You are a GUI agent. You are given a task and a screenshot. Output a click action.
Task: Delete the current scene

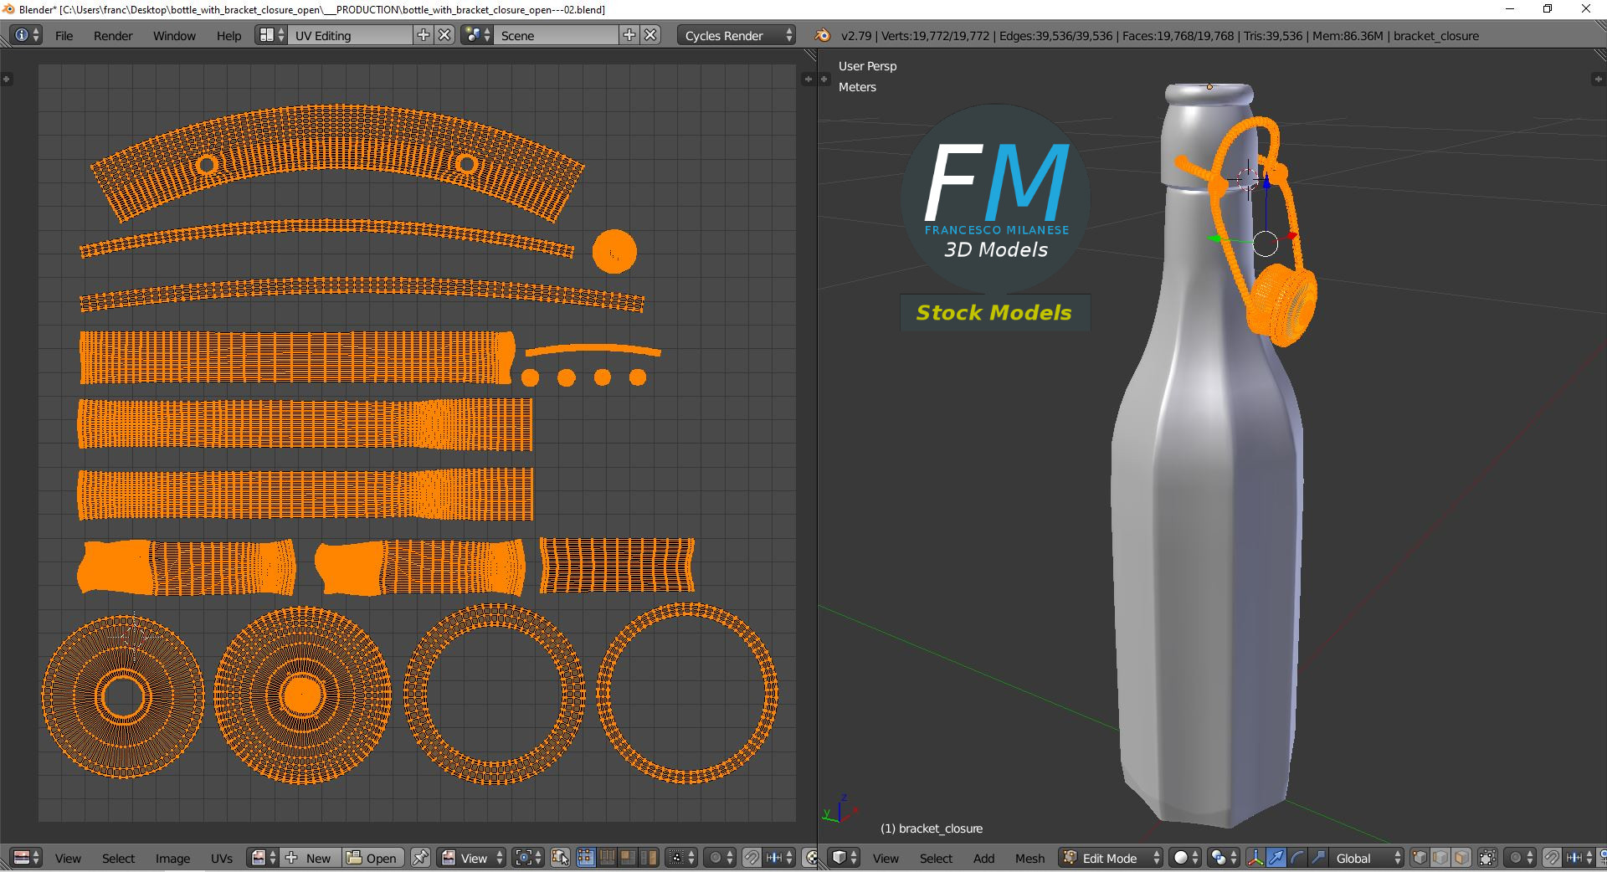(651, 35)
